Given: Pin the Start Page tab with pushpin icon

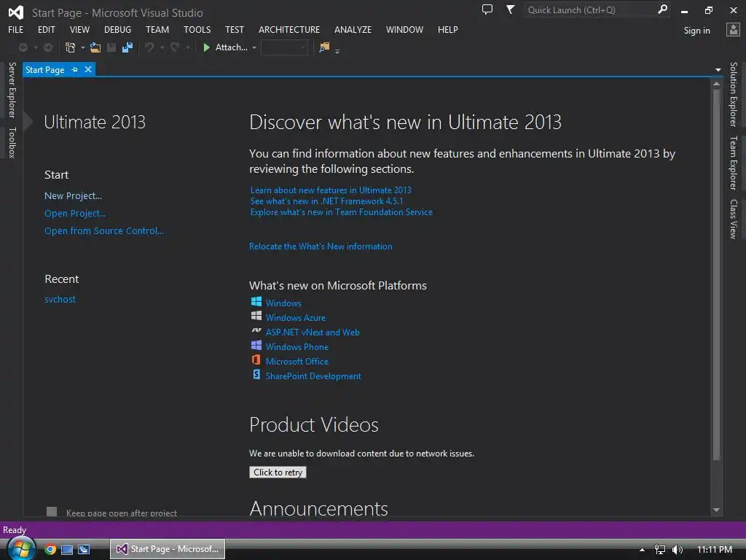Looking at the screenshot, I should (75, 70).
